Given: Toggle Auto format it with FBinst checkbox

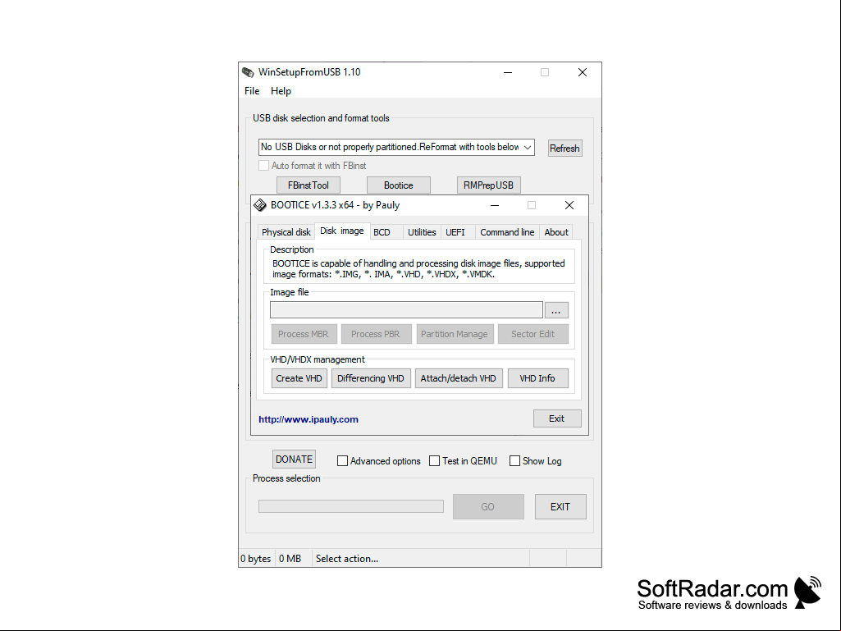Looking at the screenshot, I should [263, 166].
